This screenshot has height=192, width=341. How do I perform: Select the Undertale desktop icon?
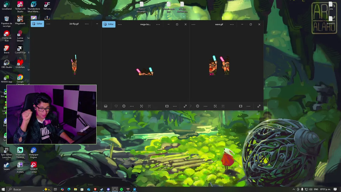click(x=20, y=64)
